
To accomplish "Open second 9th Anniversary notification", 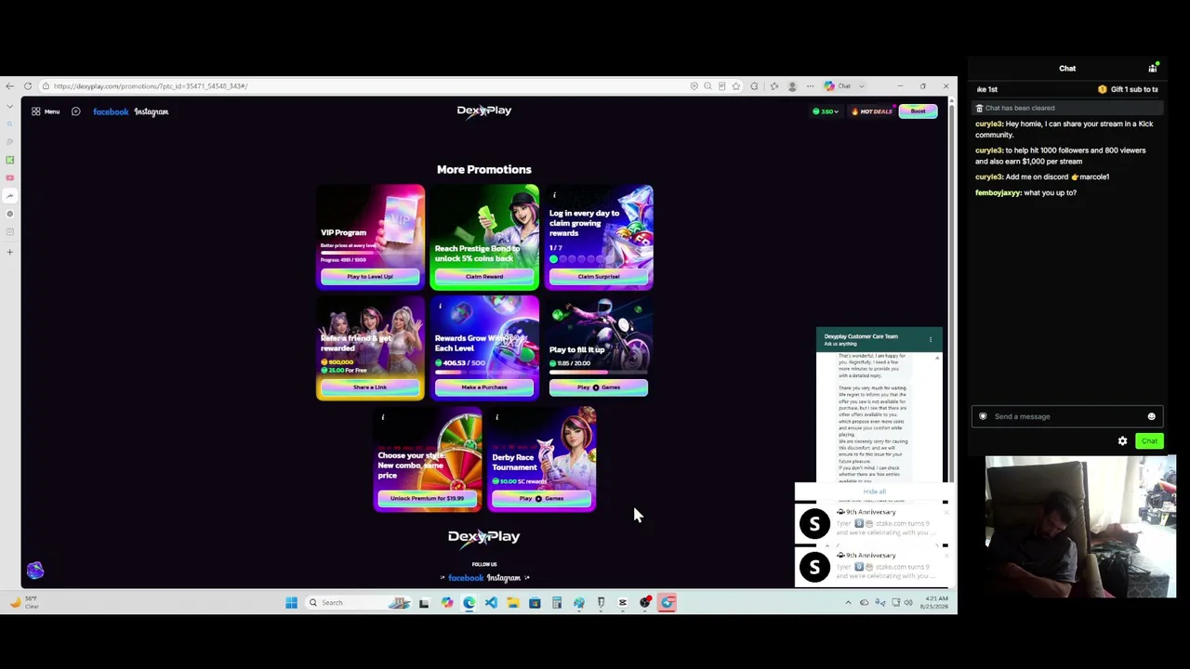I will 872,567.
